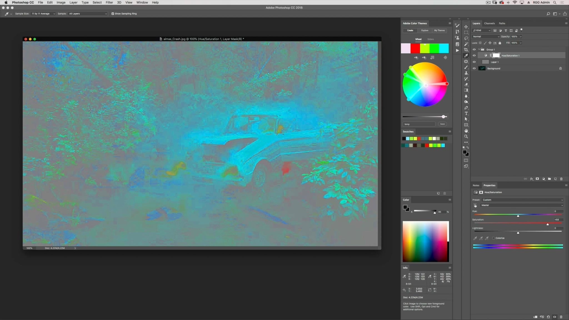Collapse the Group 1 folder

click(x=479, y=49)
